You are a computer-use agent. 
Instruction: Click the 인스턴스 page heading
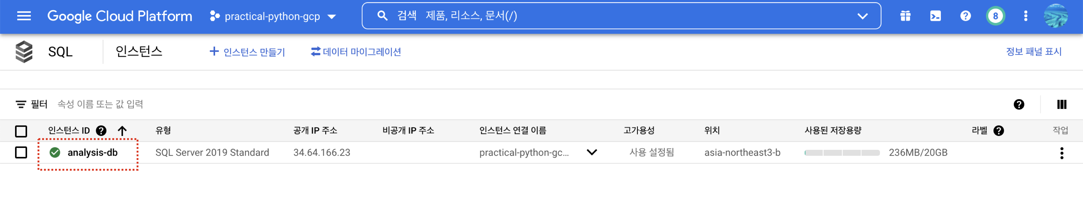click(139, 52)
